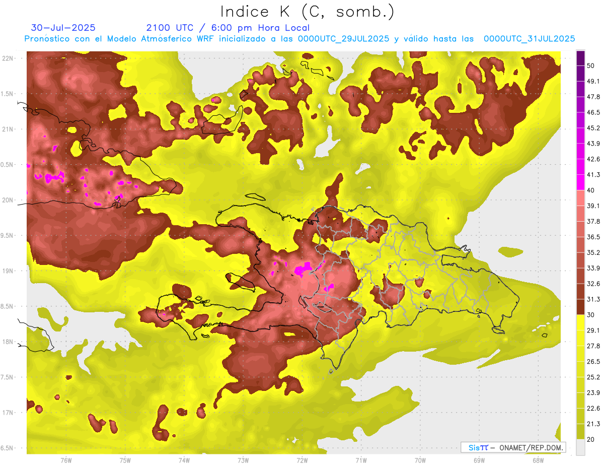Image resolution: width=604 pixels, height=467 pixels.
Task: Click the '69W' longitude label
Action: coord(479,460)
